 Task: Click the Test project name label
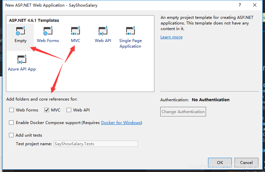34,144
